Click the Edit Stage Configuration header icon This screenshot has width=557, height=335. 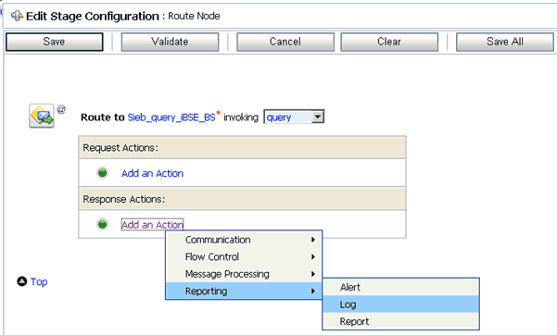[17, 16]
